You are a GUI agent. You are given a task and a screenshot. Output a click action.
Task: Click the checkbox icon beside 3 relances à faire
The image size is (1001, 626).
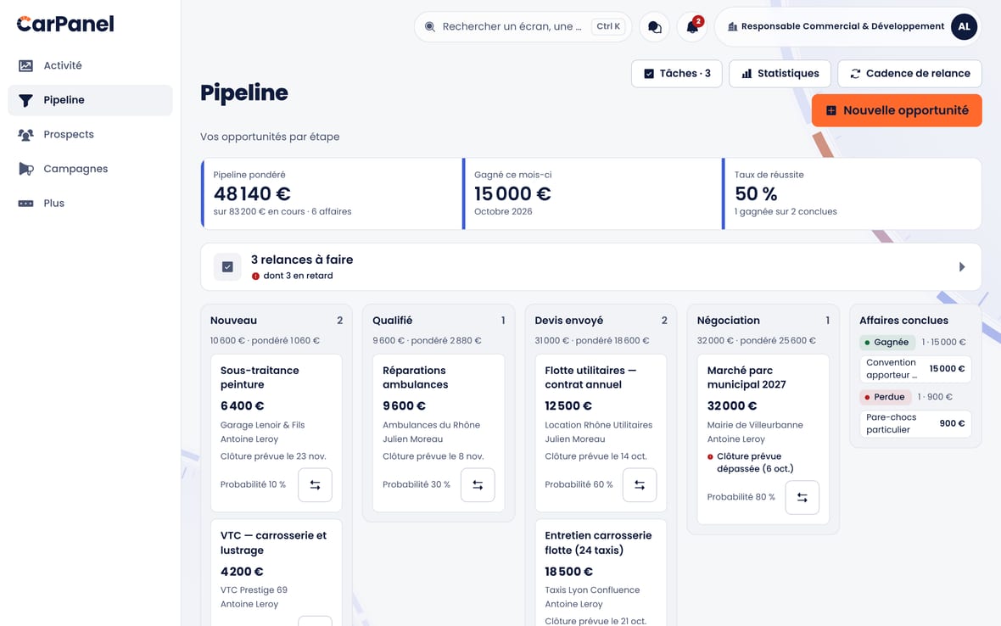point(227,266)
